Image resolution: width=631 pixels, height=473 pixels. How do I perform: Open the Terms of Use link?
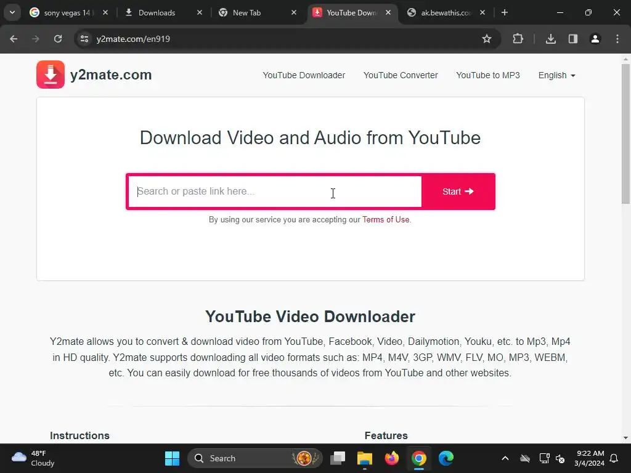386,220
